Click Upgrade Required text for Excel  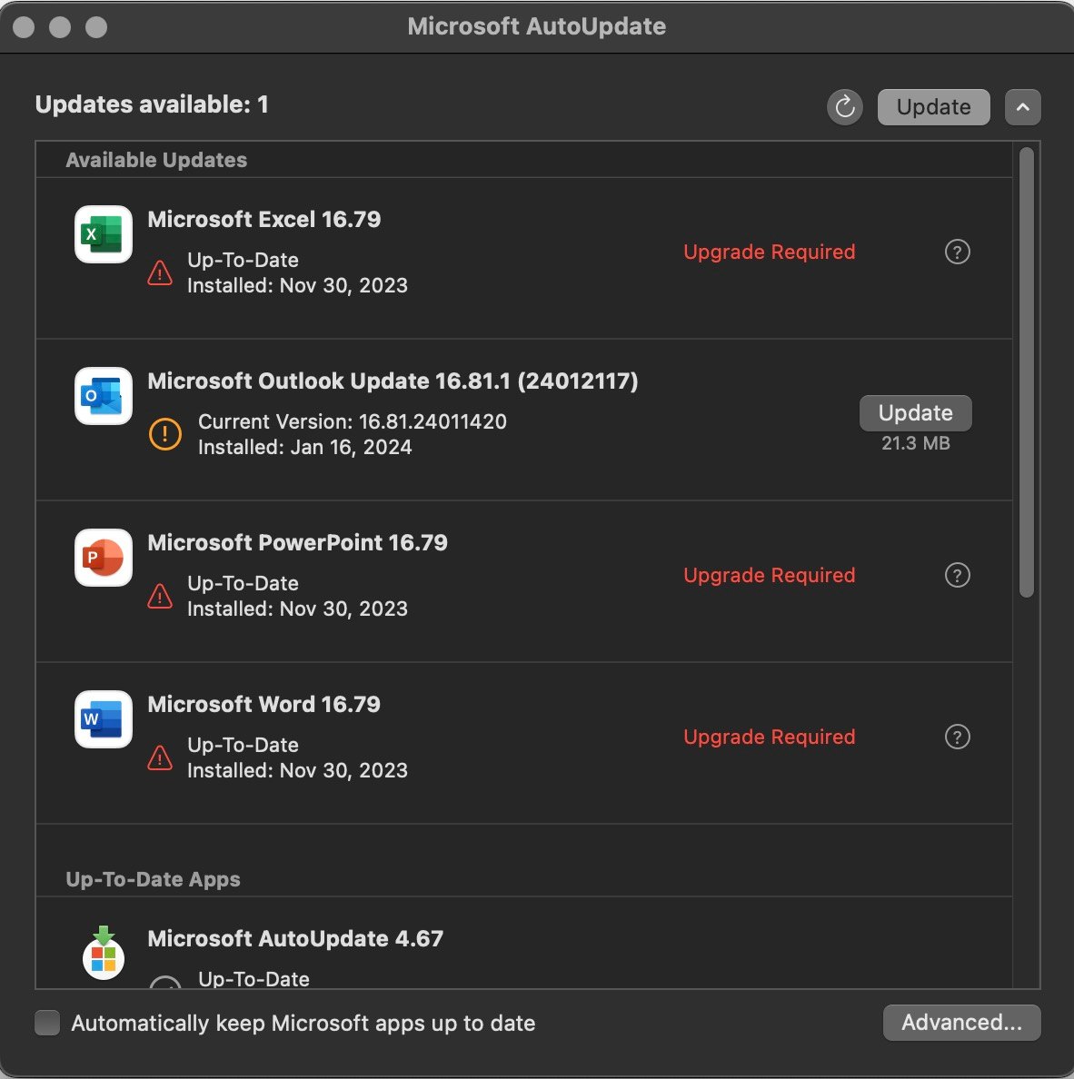point(769,252)
